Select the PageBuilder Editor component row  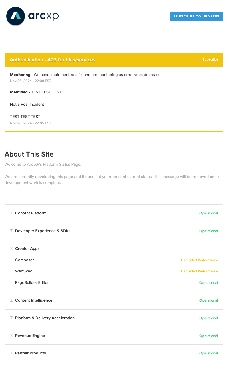(x=114, y=282)
